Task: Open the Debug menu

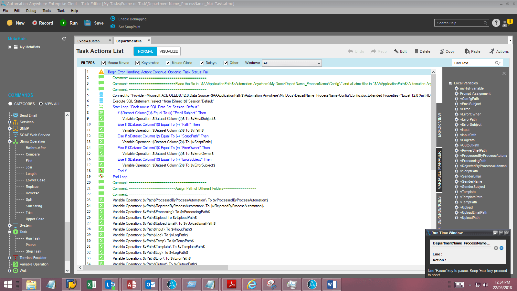Action: (31, 11)
